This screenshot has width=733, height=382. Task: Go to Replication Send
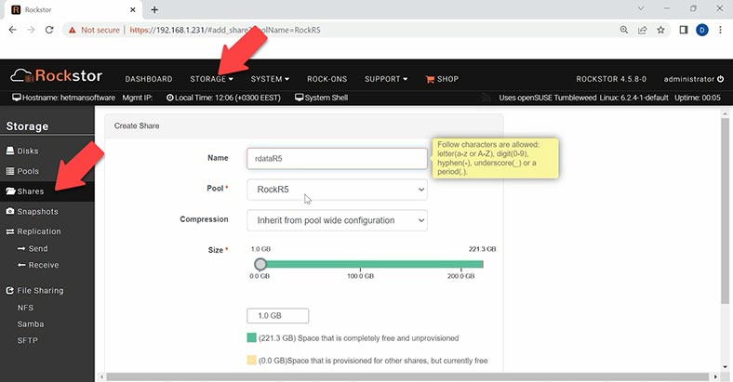[33, 248]
